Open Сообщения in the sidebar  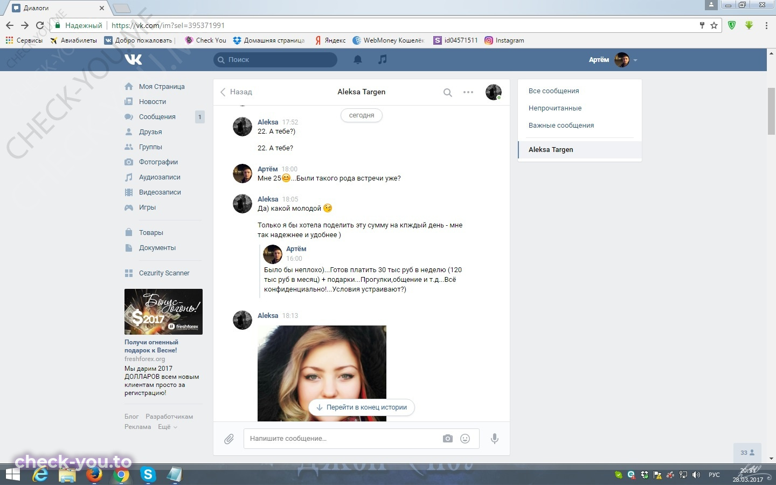tap(157, 117)
